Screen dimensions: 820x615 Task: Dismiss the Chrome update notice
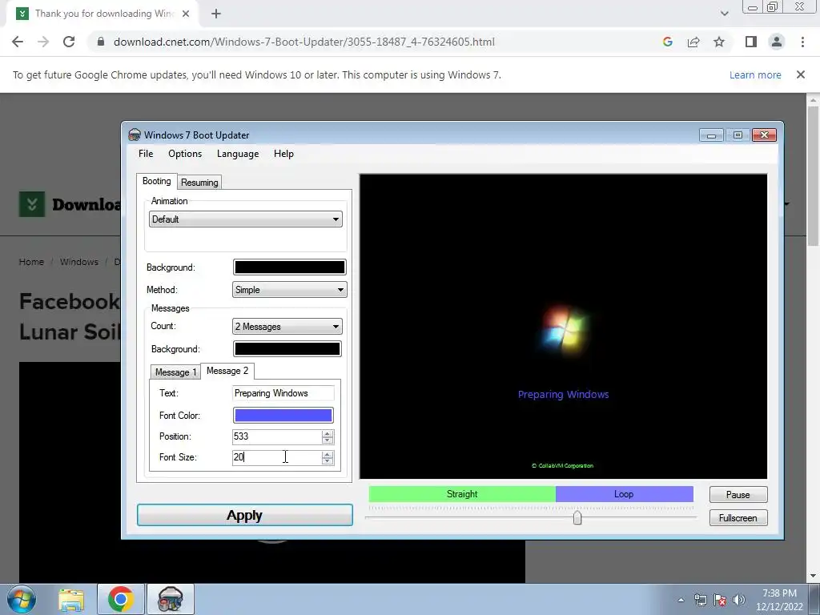801,74
